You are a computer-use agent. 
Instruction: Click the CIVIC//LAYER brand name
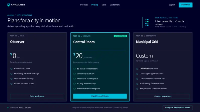tap(18, 5)
